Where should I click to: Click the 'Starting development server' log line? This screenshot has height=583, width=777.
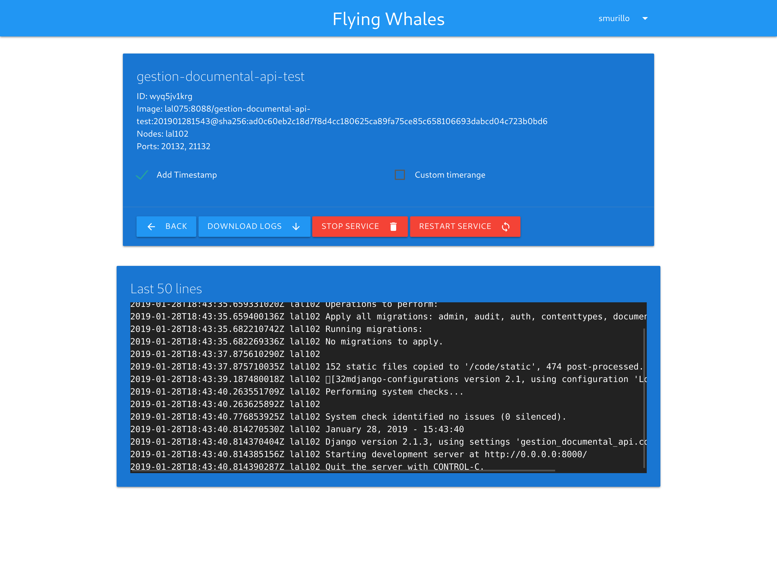pos(456,454)
